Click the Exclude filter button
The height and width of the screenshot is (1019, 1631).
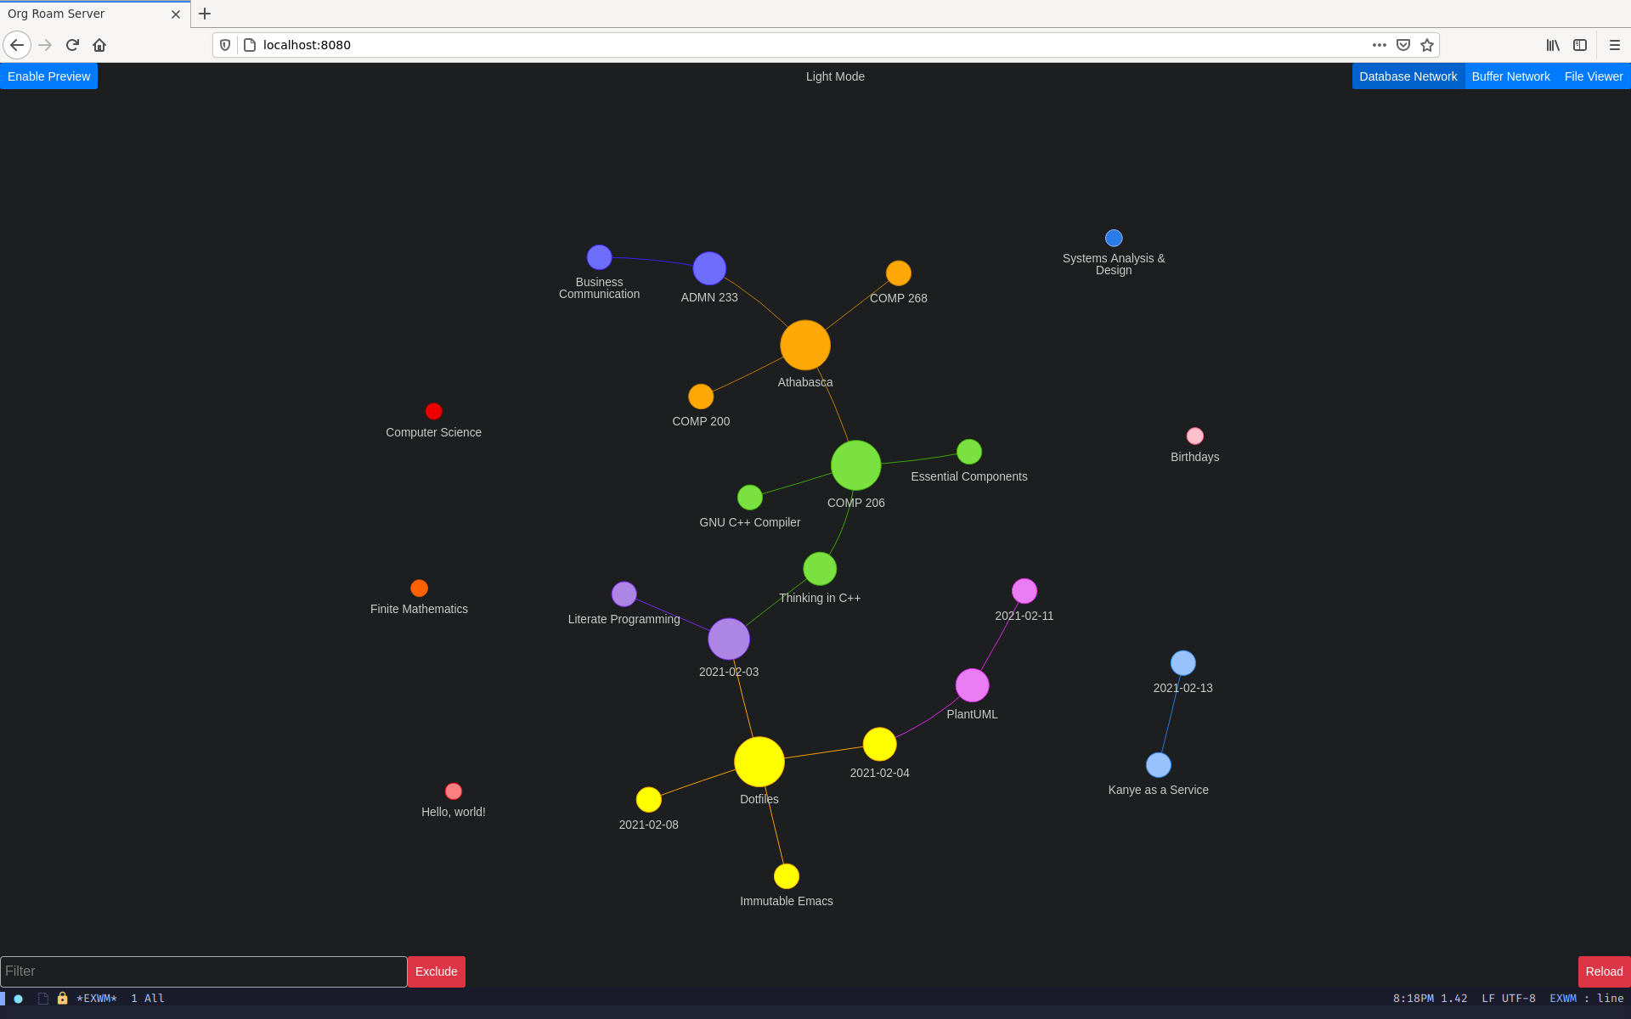click(x=434, y=971)
